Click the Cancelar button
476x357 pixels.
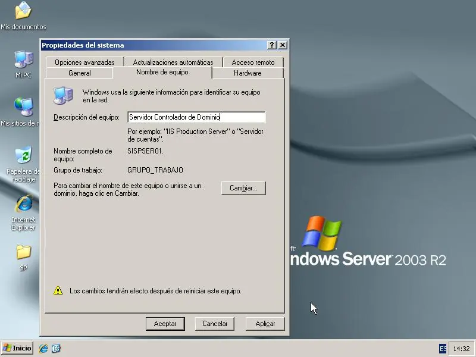coord(215,324)
